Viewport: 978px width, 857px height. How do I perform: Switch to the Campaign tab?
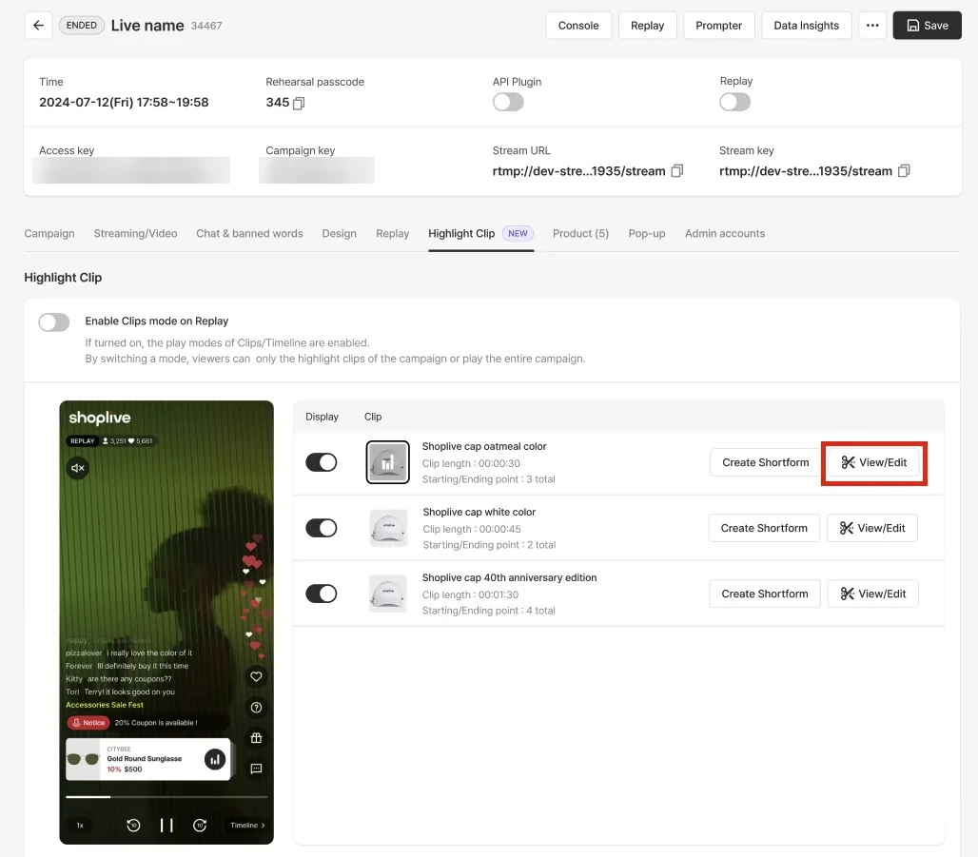49,233
